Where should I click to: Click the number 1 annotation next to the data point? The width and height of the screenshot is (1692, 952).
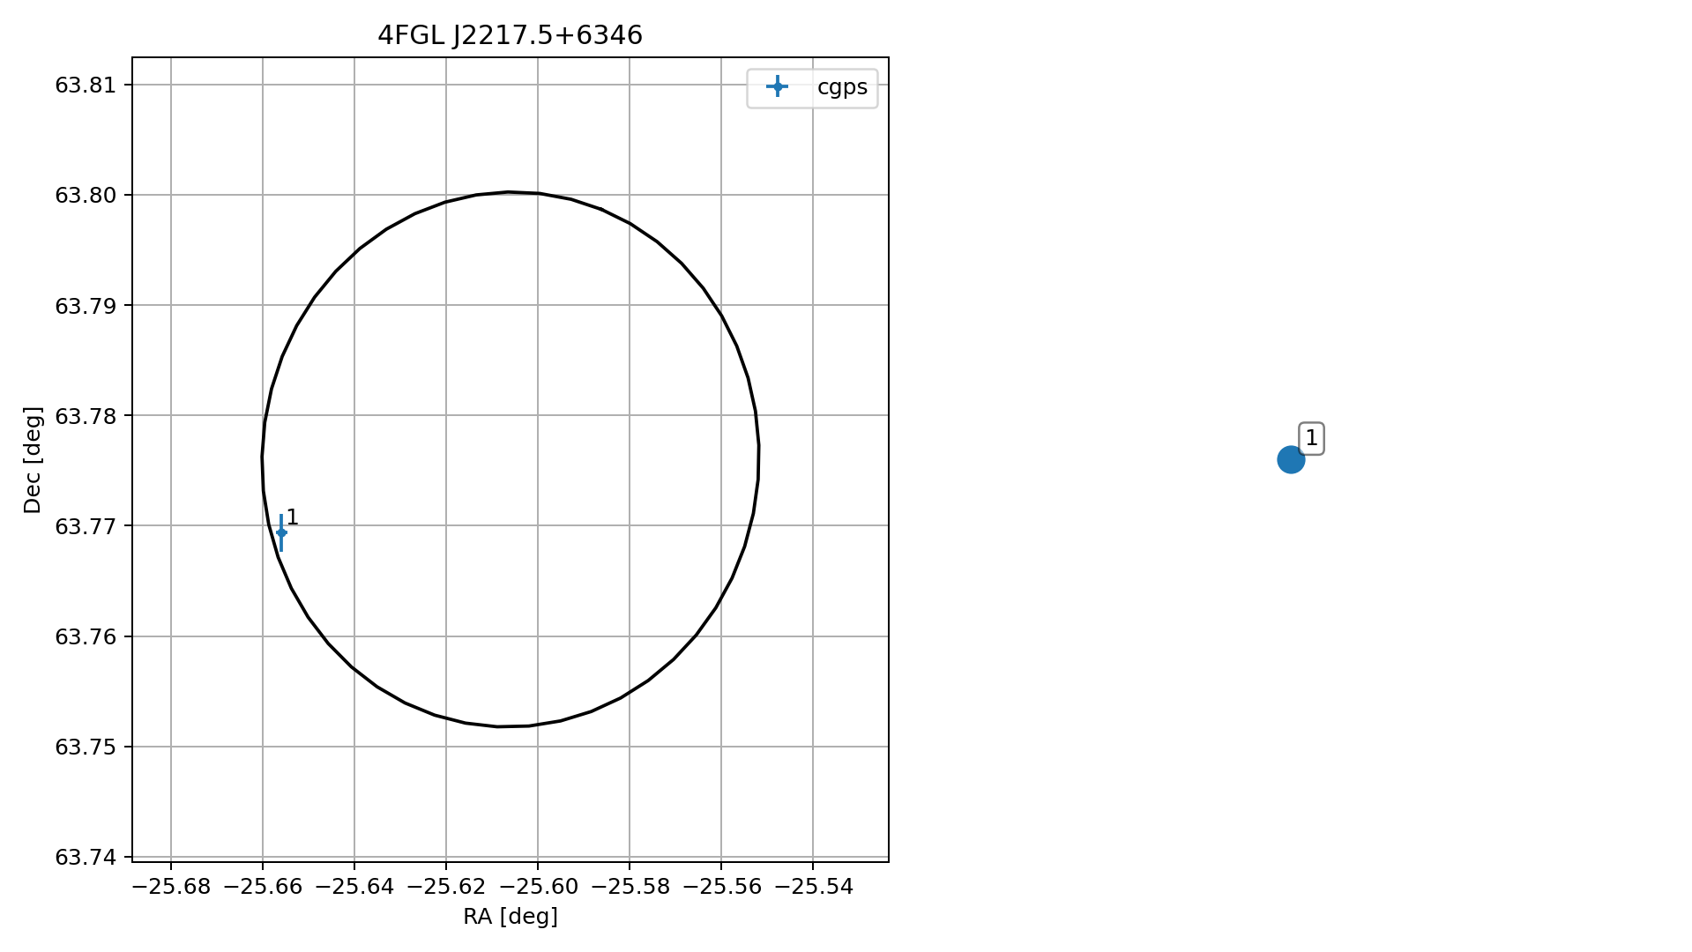tap(293, 518)
